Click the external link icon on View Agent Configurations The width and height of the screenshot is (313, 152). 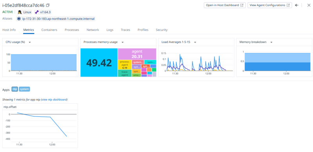(288, 5)
